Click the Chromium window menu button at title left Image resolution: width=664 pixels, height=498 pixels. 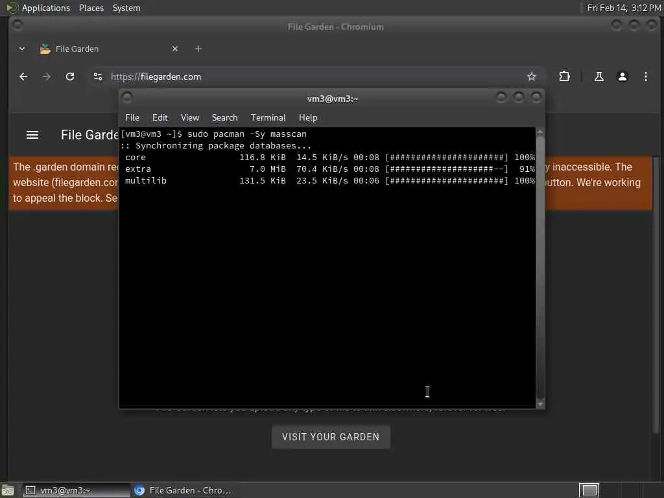[17, 25]
